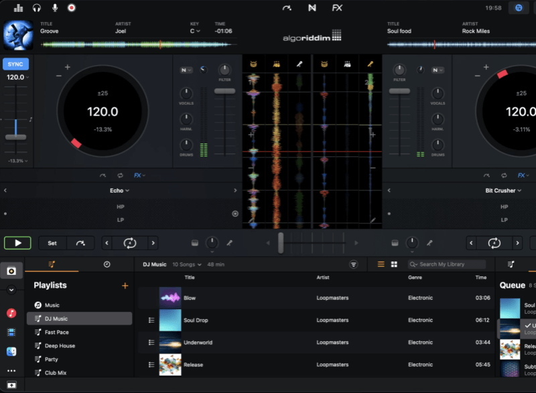Click the Neural Mix N icon at top

click(312, 8)
